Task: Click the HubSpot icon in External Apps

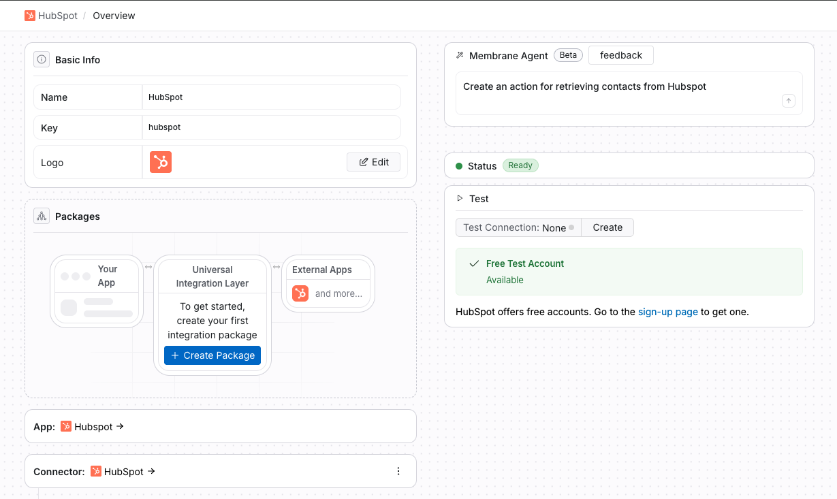Action: (x=300, y=293)
